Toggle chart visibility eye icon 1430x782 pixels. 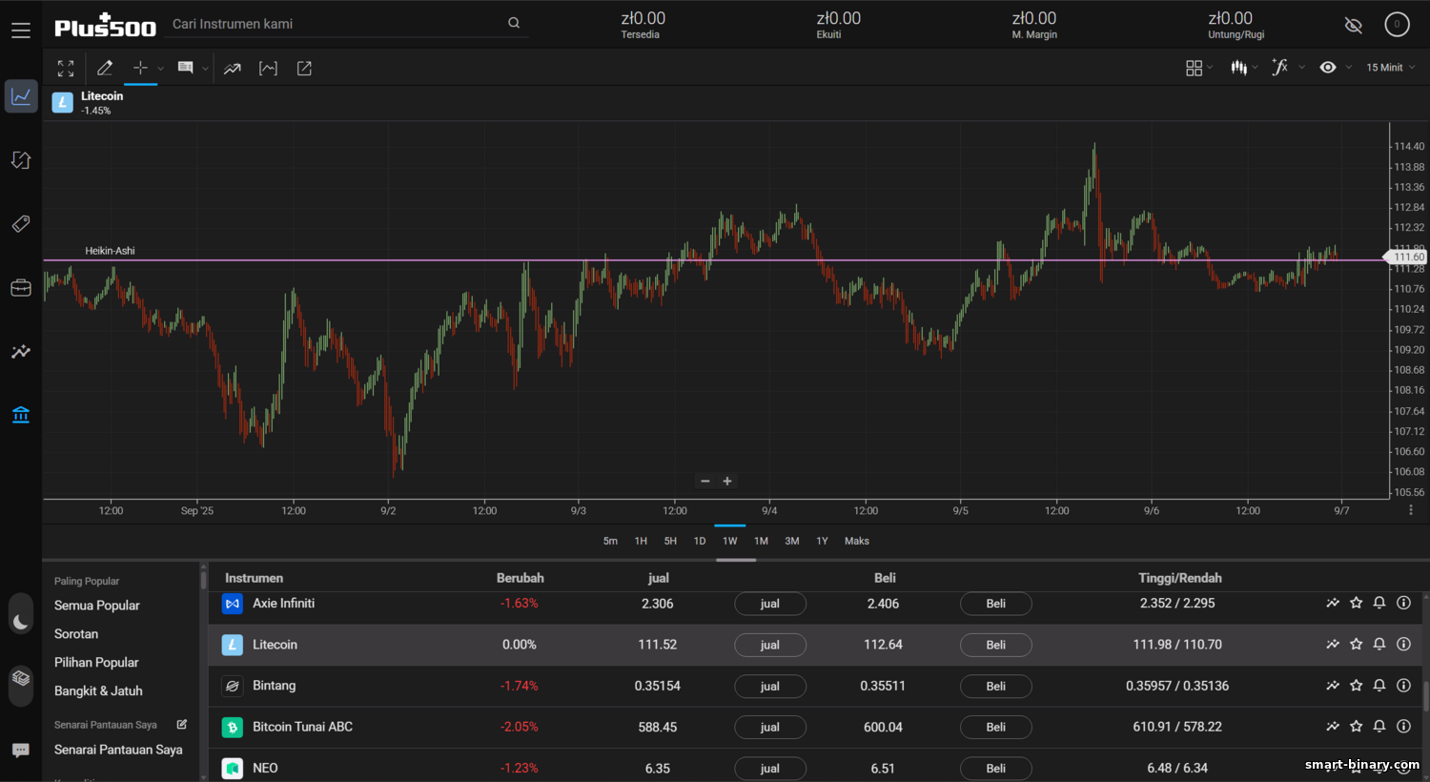(x=1327, y=68)
